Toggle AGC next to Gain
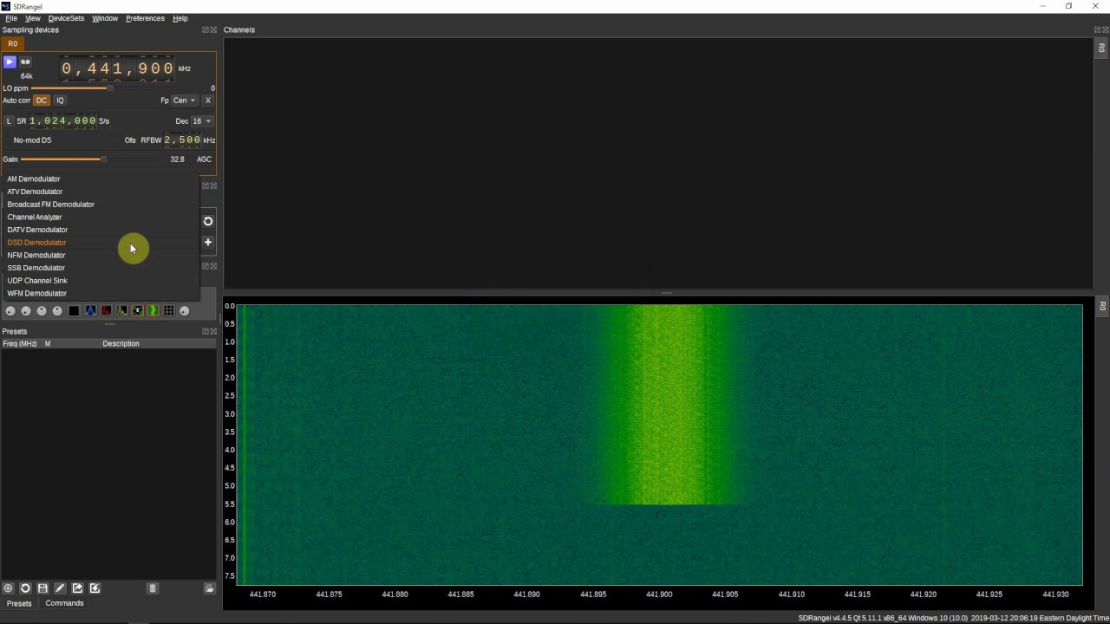 coord(204,159)
